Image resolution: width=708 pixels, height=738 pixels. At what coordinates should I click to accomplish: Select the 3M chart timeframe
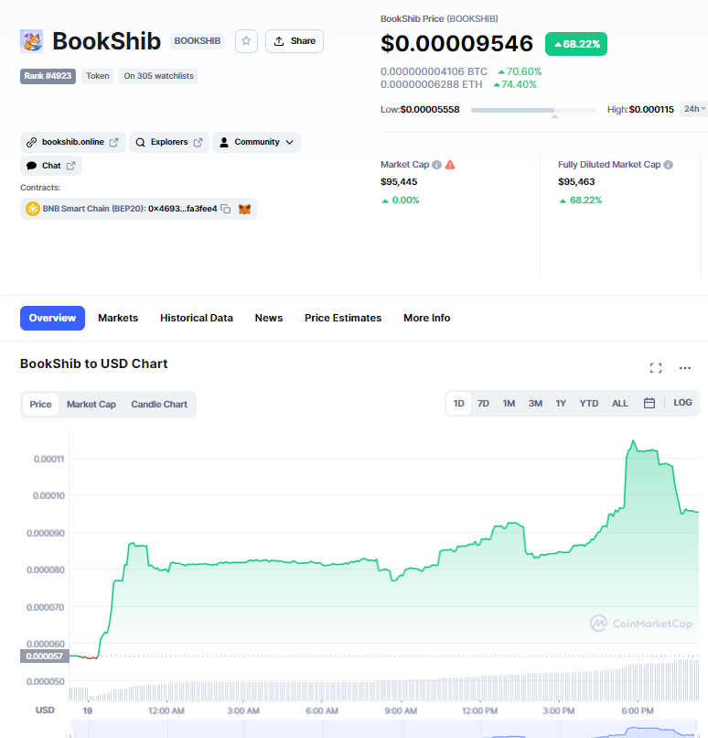pos(535,404)
